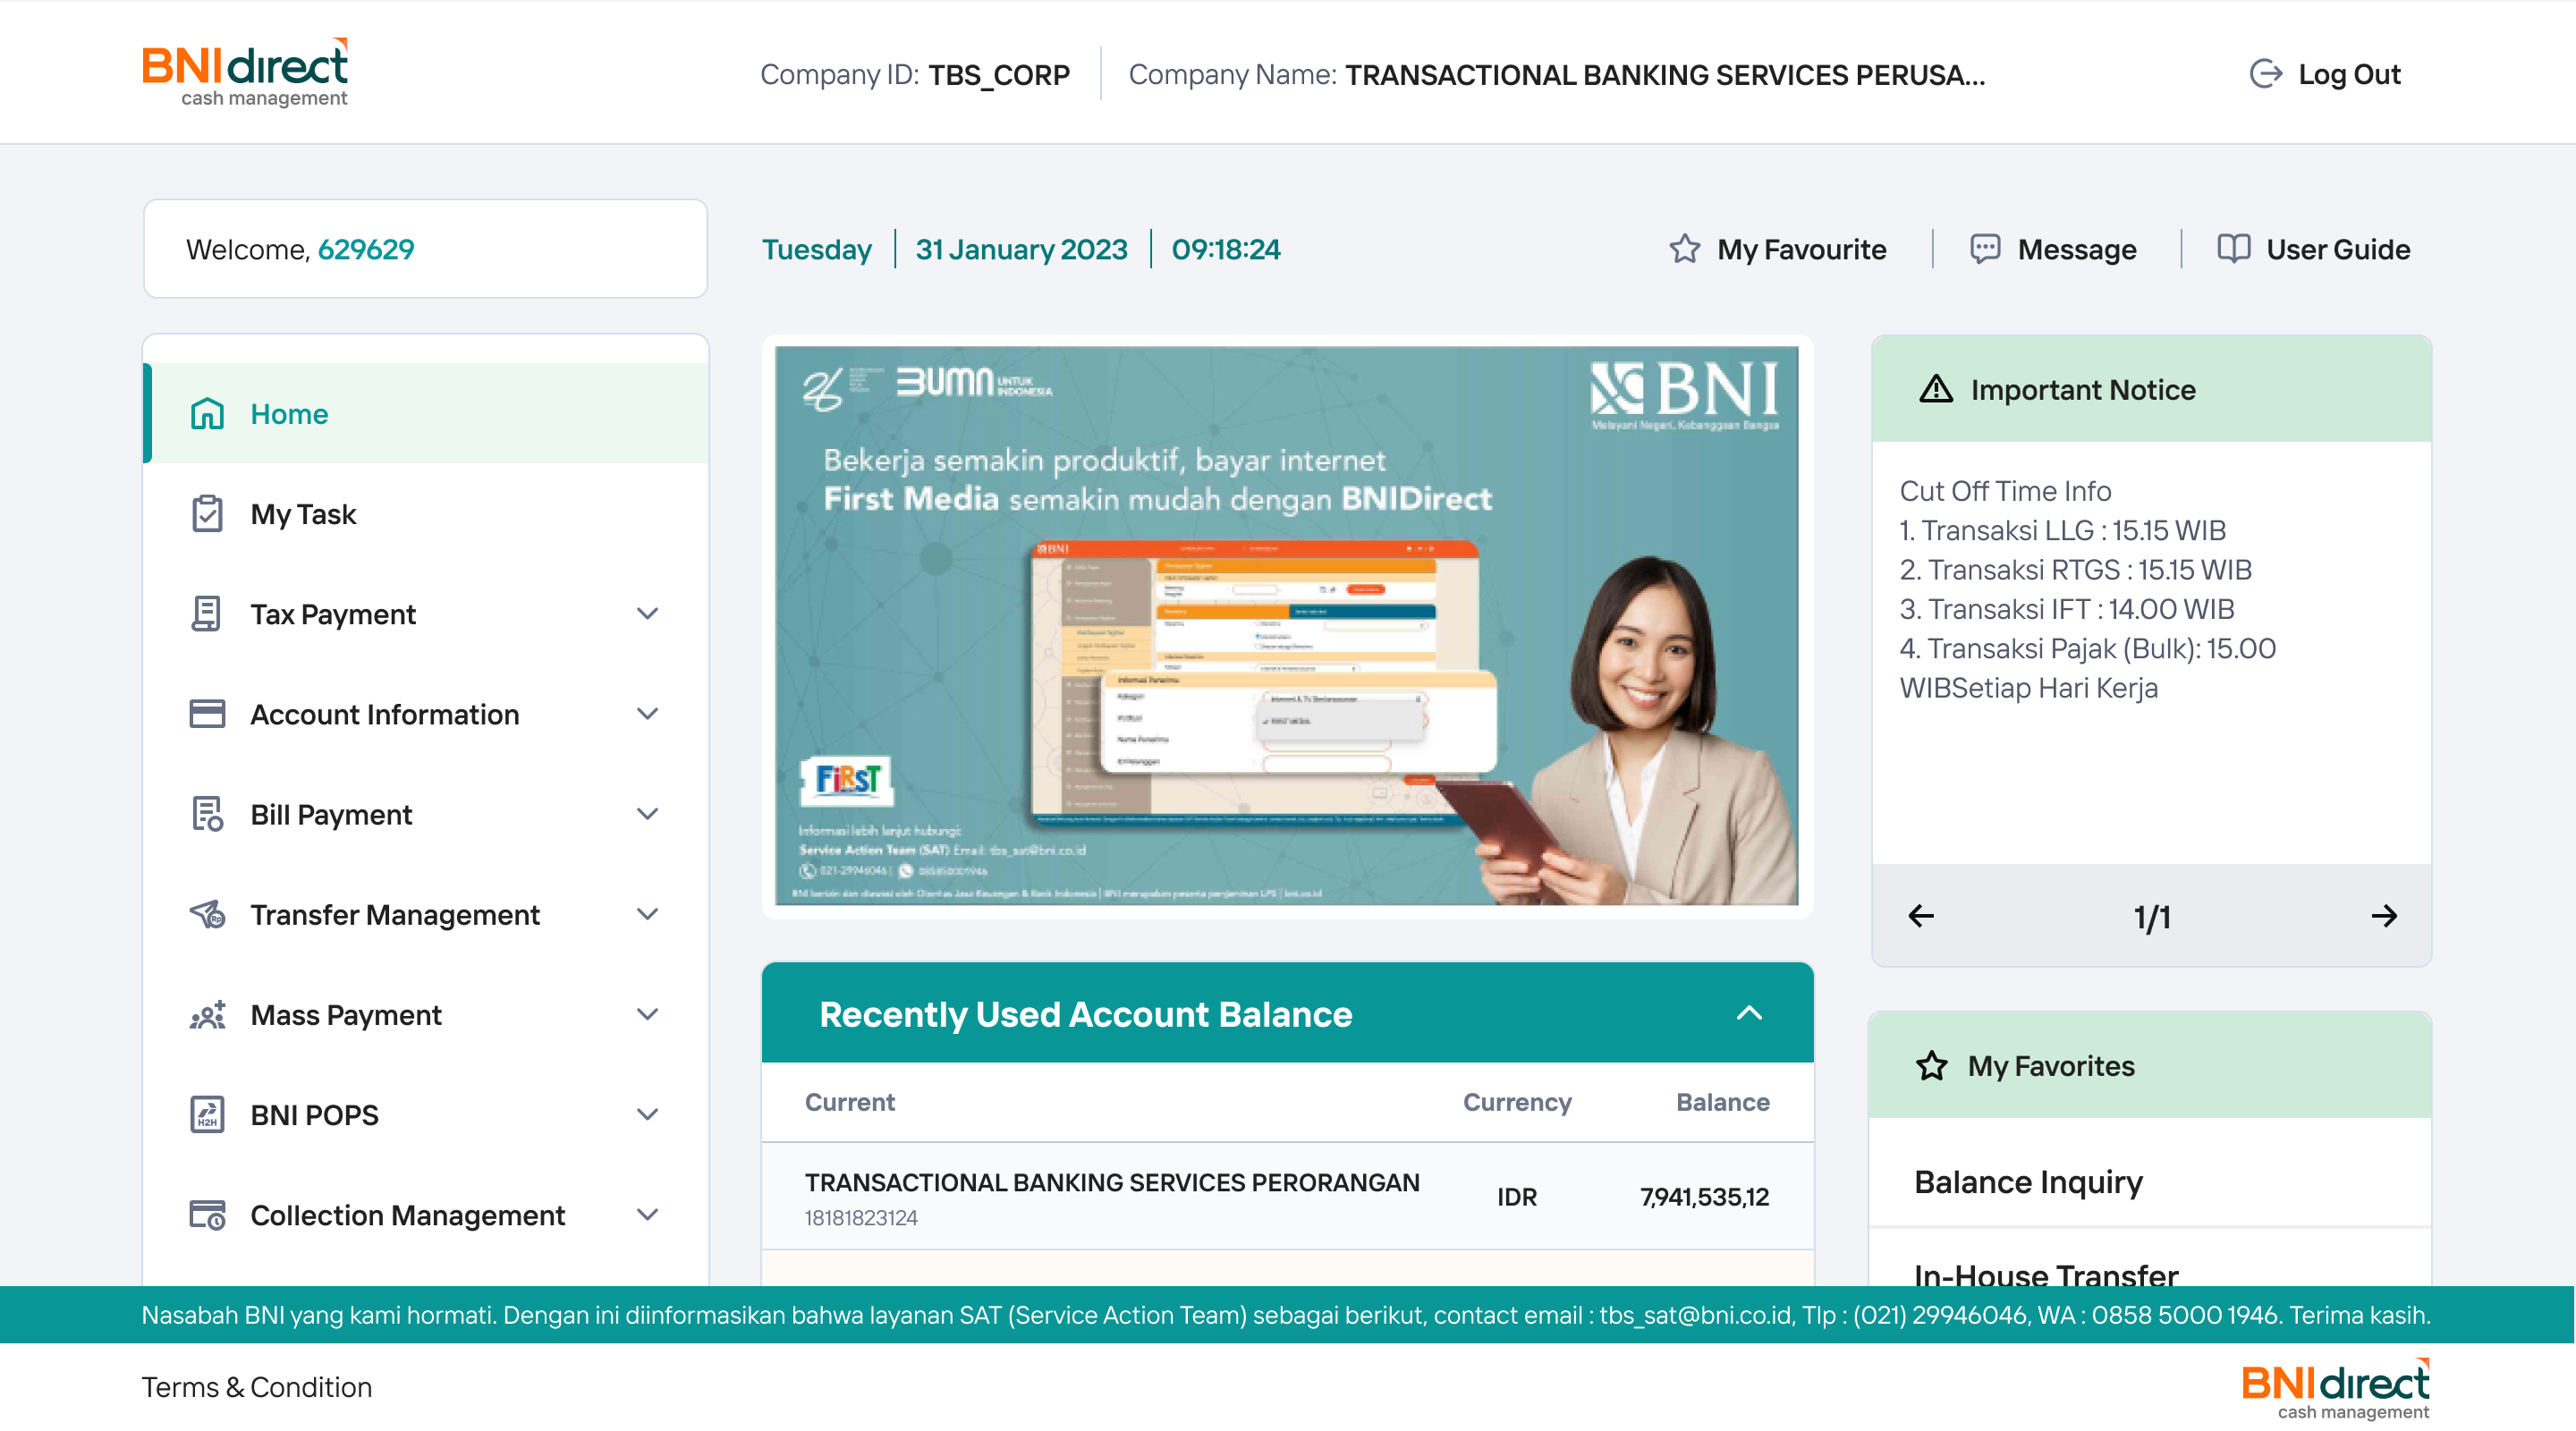The image size is (2576, 1431).
Task: Open the Collection Management menu
Action: coord(648,1214)
